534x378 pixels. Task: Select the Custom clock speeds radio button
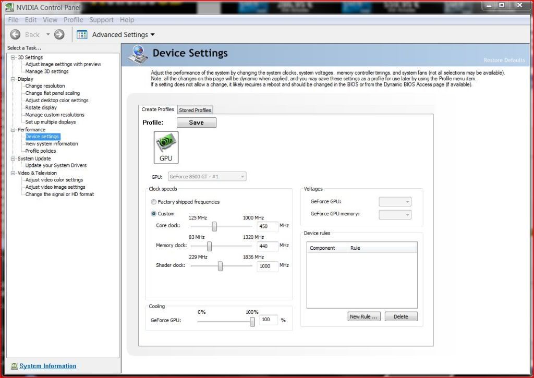154,214
